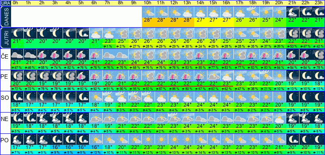The width and height of the screenshot is (325, 155).
Task: Click the URA header label
Action: 6,3
